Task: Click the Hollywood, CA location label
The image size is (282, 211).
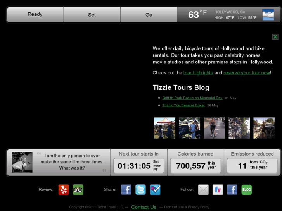Action: 230,12
